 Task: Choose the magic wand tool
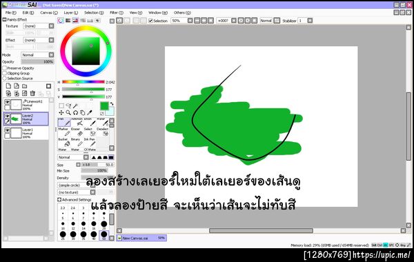point(75,105)
